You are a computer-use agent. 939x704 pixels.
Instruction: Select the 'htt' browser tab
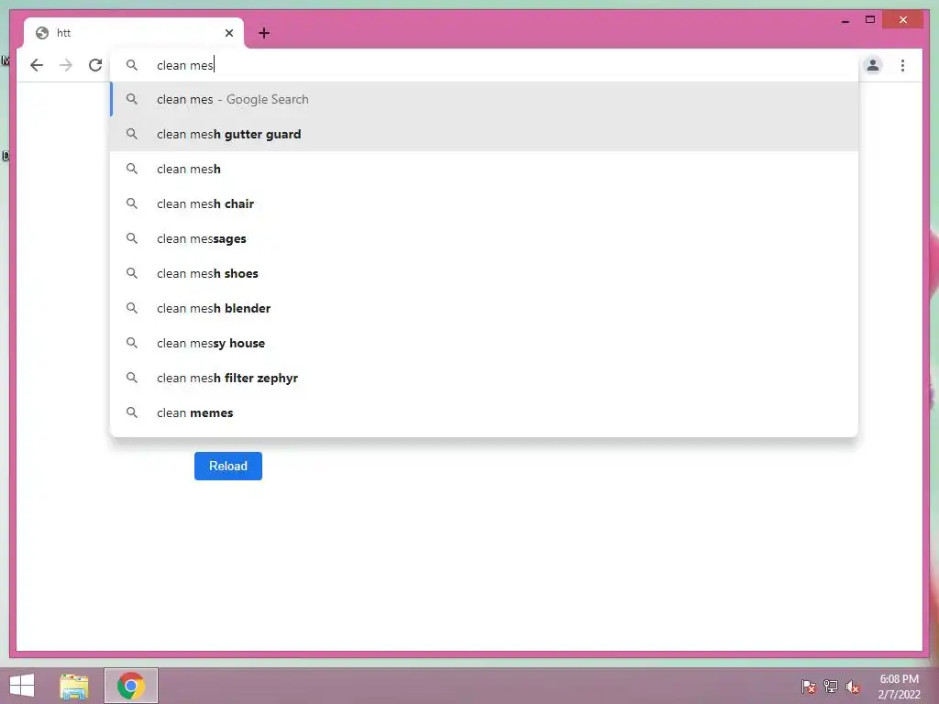[x=134, y=33]
